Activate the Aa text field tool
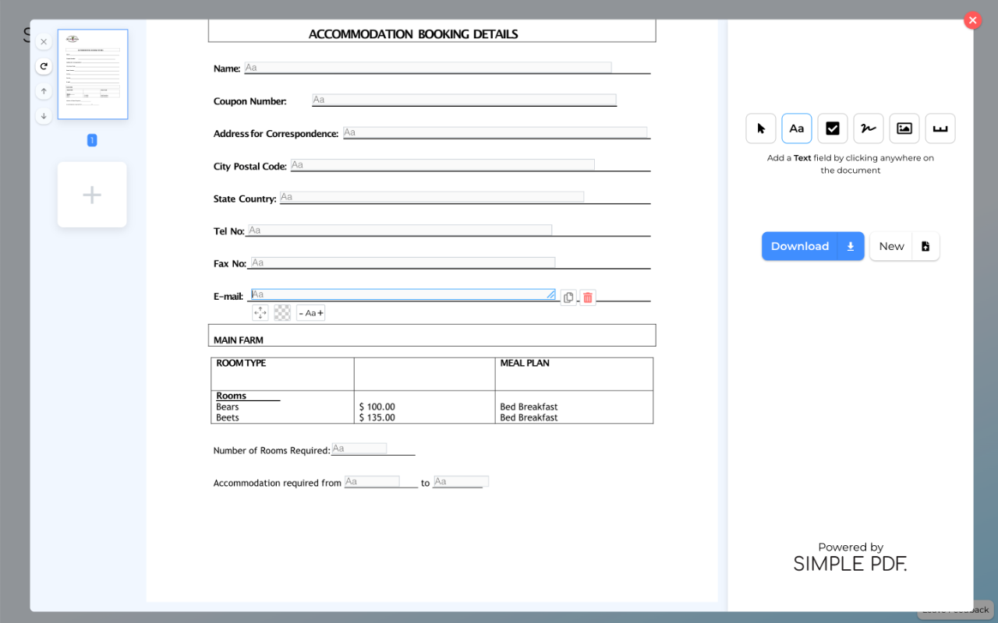 [797, 128]
